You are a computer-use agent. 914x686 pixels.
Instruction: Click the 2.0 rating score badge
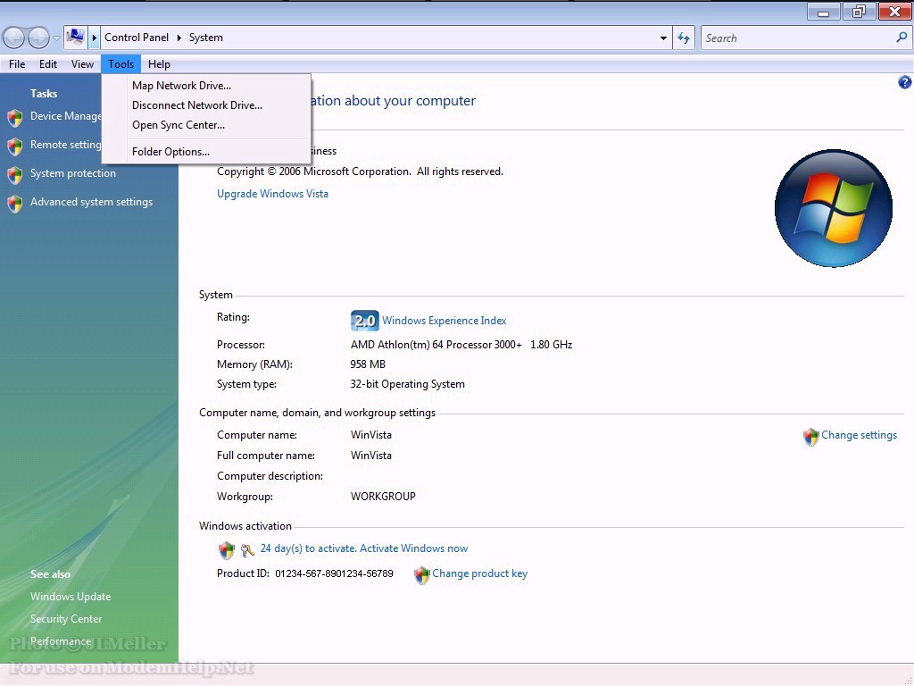click(x=365, y=321)
